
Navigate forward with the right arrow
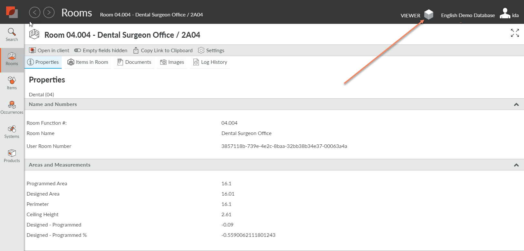(49, 13)
